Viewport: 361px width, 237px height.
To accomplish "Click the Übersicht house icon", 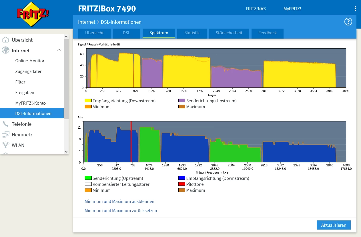I will click(x=5, y=40).
